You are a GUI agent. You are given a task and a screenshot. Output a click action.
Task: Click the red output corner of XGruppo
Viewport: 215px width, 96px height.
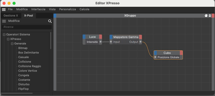213,16
